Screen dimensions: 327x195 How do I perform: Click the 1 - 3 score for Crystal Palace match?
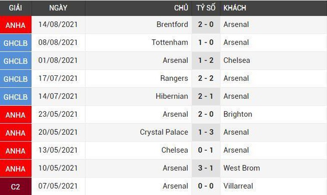click(206, 132)
